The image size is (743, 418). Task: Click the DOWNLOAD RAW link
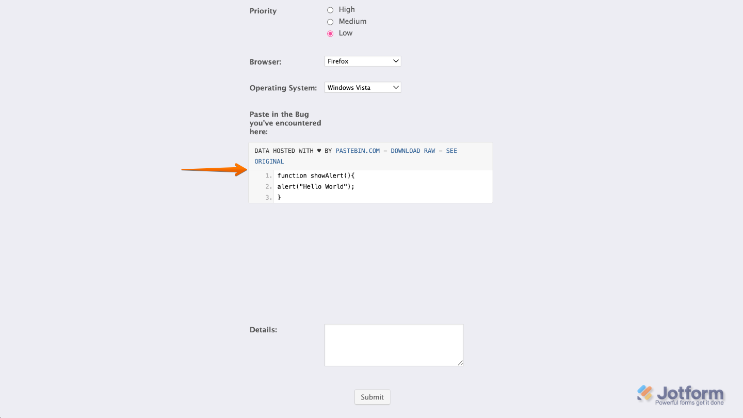pyautogui.click(x=413, y=151)
